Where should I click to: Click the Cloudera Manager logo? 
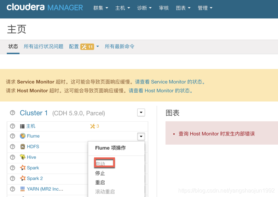coord(45,7)
